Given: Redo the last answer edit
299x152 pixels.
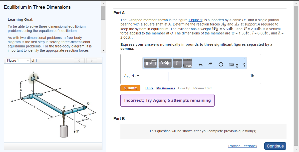Looking at the screenshot, I should click(211, 64).
